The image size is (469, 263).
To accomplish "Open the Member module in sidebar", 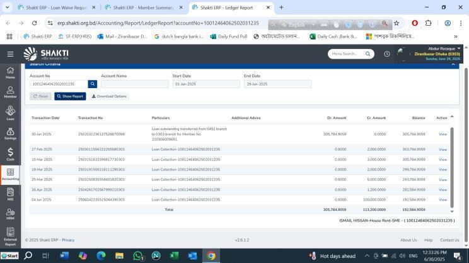I will tap(10, 92).
